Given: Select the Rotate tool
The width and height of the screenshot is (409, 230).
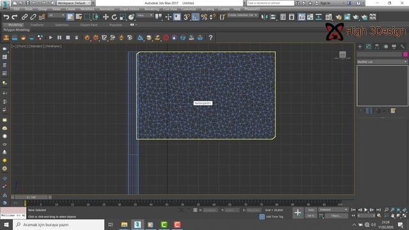Looking at the screenshot, I should coord(114,17).
